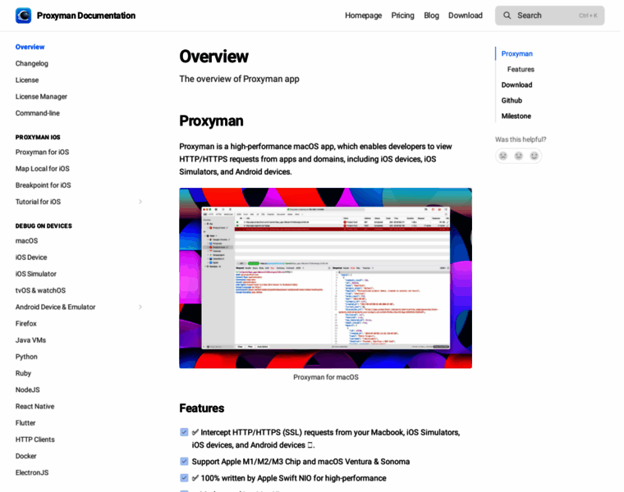Click the DEBUG ON DEVICES section label
The width and height of the screenshot is (624, 492).
[44, 225]
